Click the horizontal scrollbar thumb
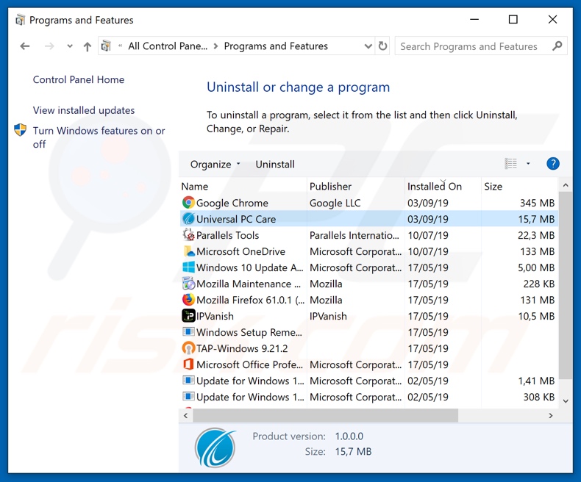Image resolution: width=581 pixels, height=482 pixels. [325, 415]
